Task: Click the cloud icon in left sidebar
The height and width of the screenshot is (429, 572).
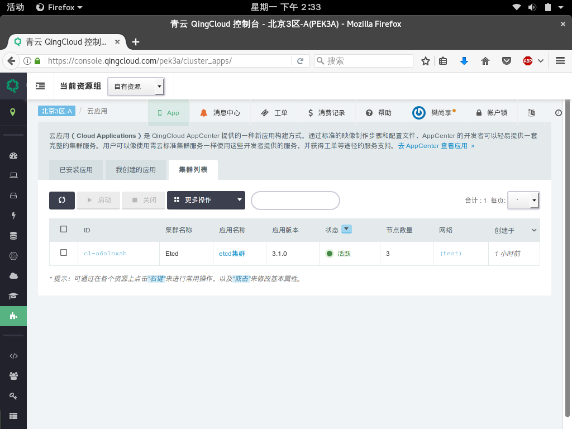Action: point(13,275)
